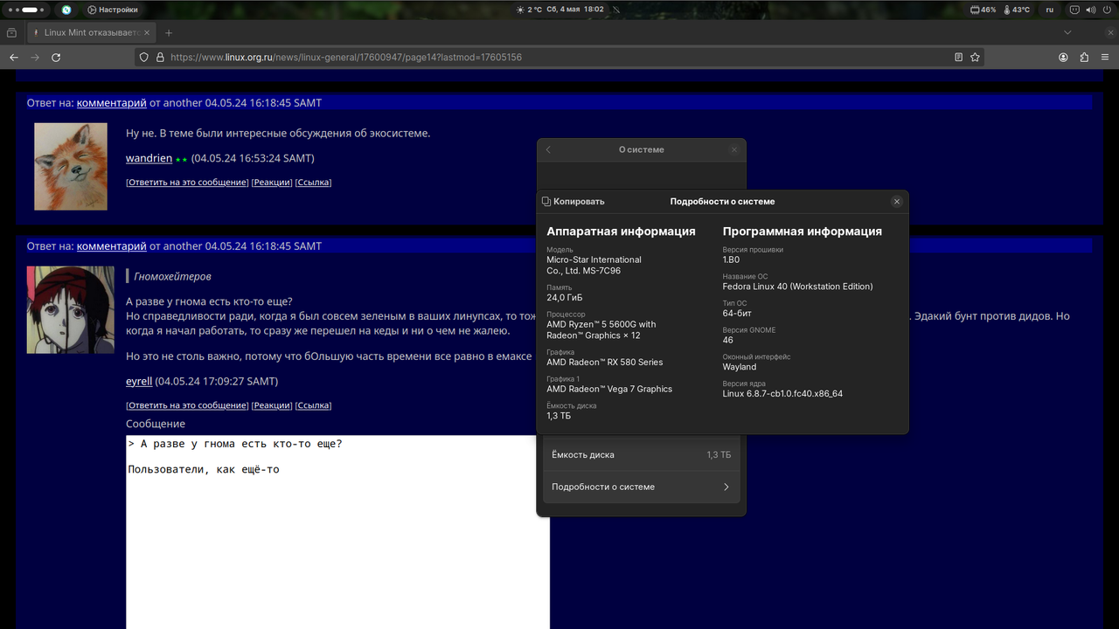Open комментарий link in wandrien's reply header
1119x629 pixels.
click(x=111, y=102)
